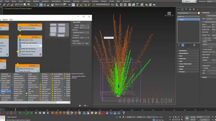216x121 pixels.
Task: Click the trash delete-cache icon in Phoenix toolbar
Action: pos(48,113)
